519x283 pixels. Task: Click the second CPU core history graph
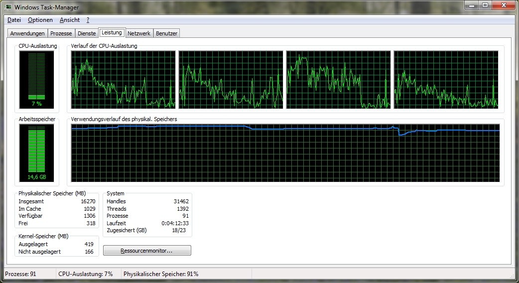[x=231, y=80]
